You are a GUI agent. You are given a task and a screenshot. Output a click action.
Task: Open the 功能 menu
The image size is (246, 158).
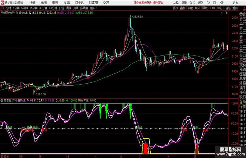click(176, 3)
